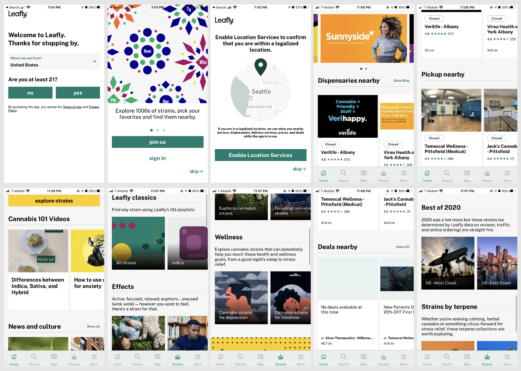The width and height of the screenshot is (521, 371).
Task: Tap the 'no' age confirmation button
Action: [30, 93]
